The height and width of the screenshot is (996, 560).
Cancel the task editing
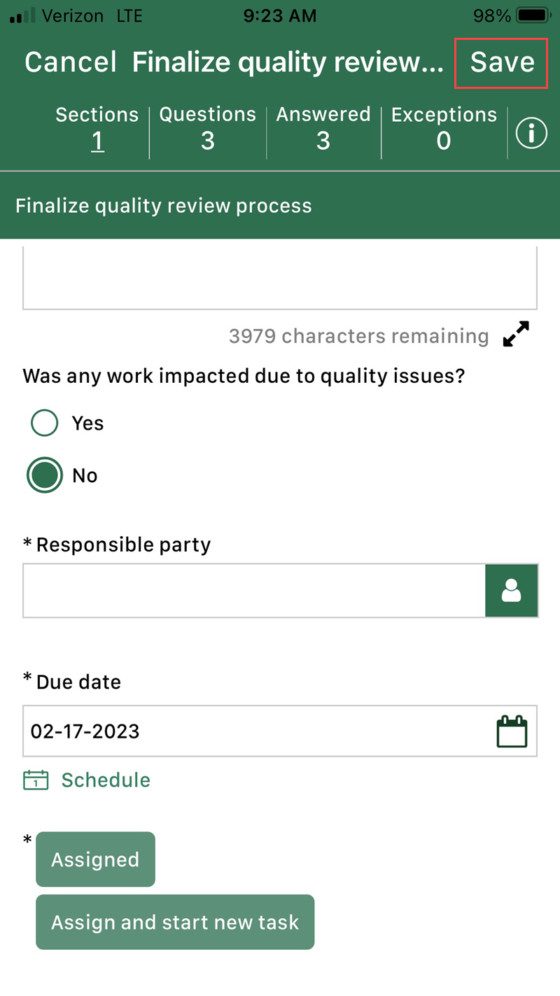click(70, 62)
